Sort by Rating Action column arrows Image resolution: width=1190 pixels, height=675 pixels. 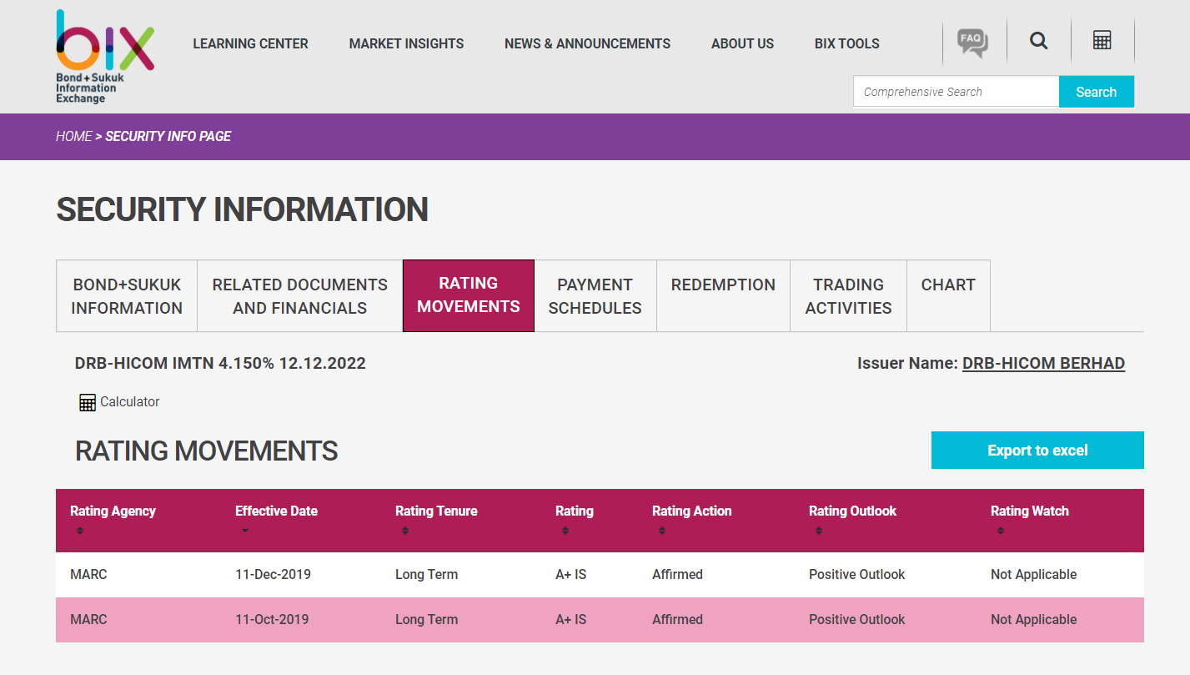point(662,531)
